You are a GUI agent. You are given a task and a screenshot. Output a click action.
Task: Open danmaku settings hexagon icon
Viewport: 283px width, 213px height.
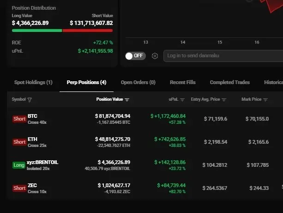tap(155, 56)
